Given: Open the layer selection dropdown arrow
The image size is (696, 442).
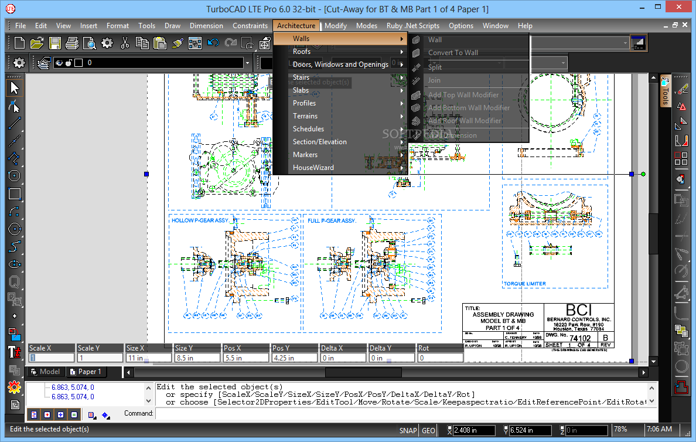Looking at the screenshot, I should 247,63.
